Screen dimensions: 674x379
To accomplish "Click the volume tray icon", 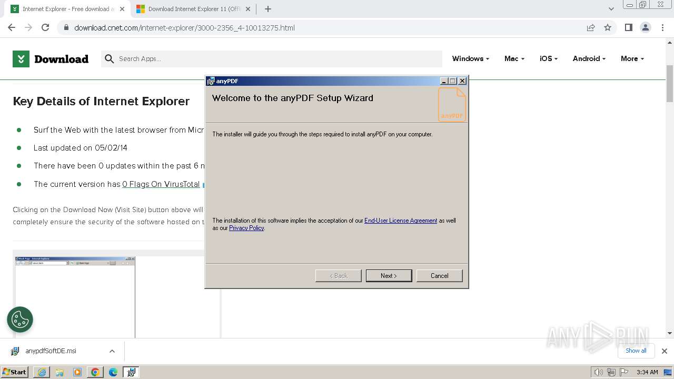I will (x=598, y=372).
